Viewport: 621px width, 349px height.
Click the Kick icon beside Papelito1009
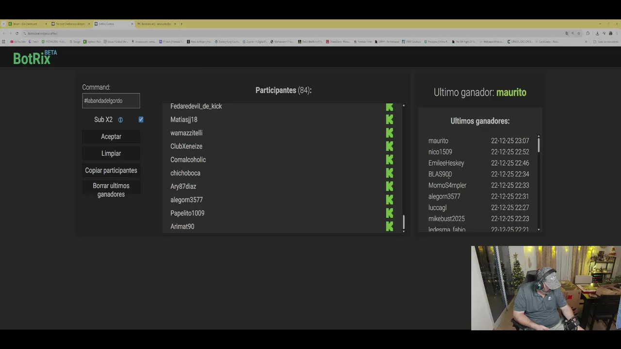[390, 213]
